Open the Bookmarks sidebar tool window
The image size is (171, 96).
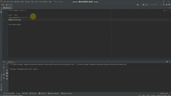click(1, 87)
